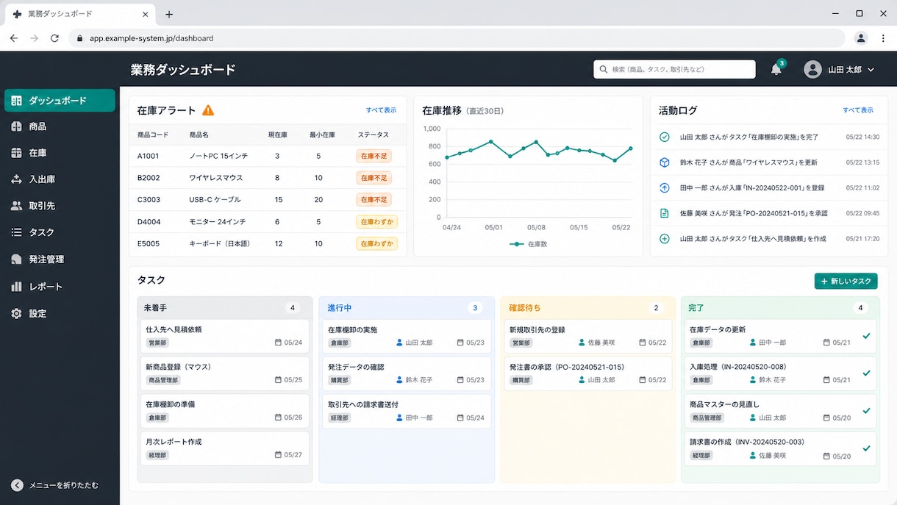Click the 在庫わずか badge for キーボード（日本語）

pos(376,243)
